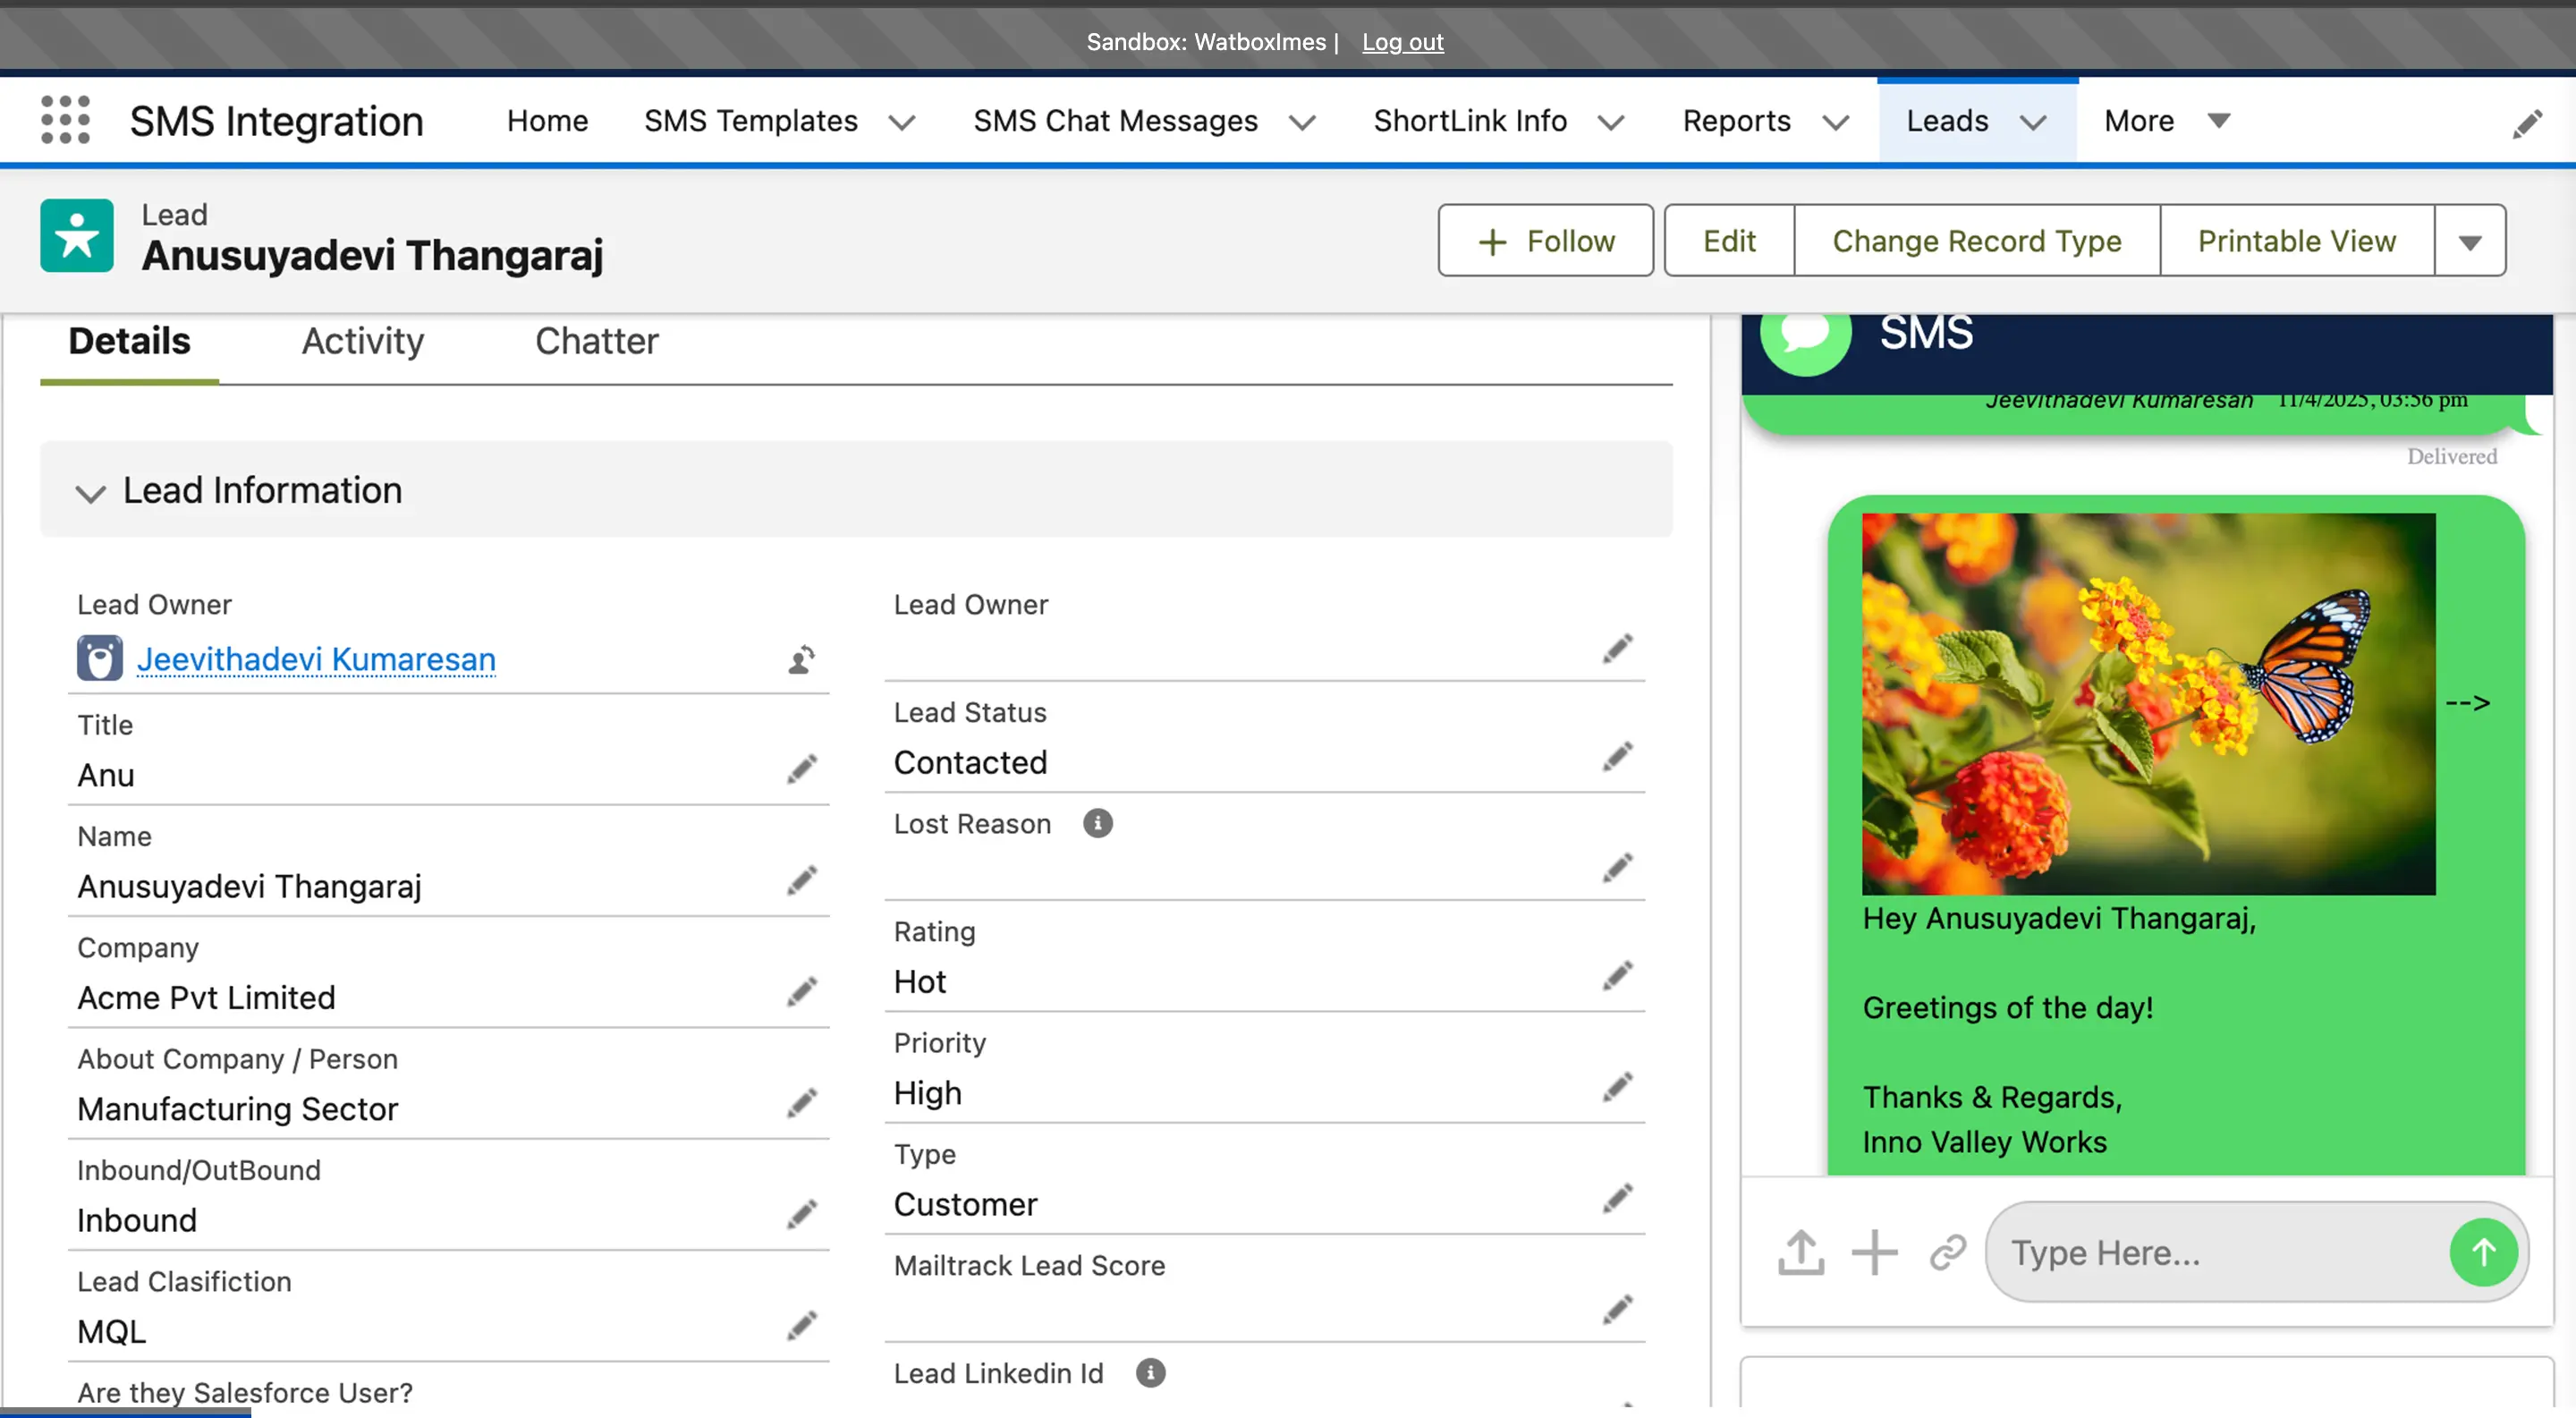Click the green SMS chat bubble logo
The height and width of the screenshot is (1418, 2576).
click(x=1806, y=344)
